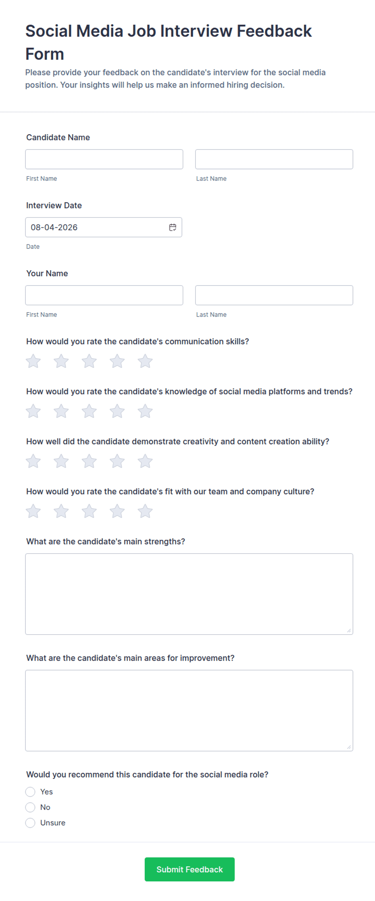The height and width of the screenshot is (901, 375).
Task: Click the Interview Date input box
Action: (104, 227)
